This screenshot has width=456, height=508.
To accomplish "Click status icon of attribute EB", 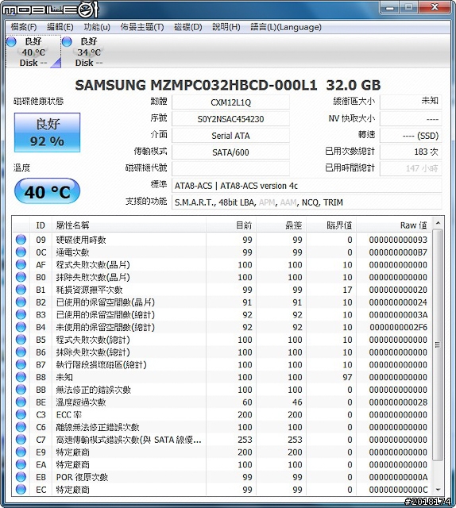I will [21, 477].
